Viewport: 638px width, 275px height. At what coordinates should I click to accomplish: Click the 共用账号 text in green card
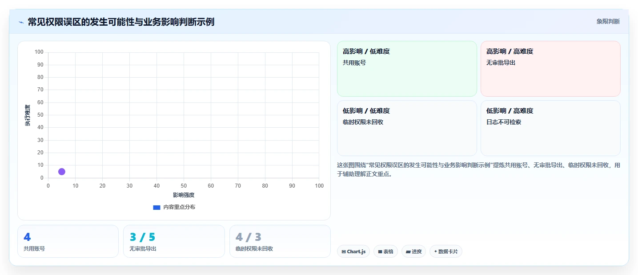point(354,63)
